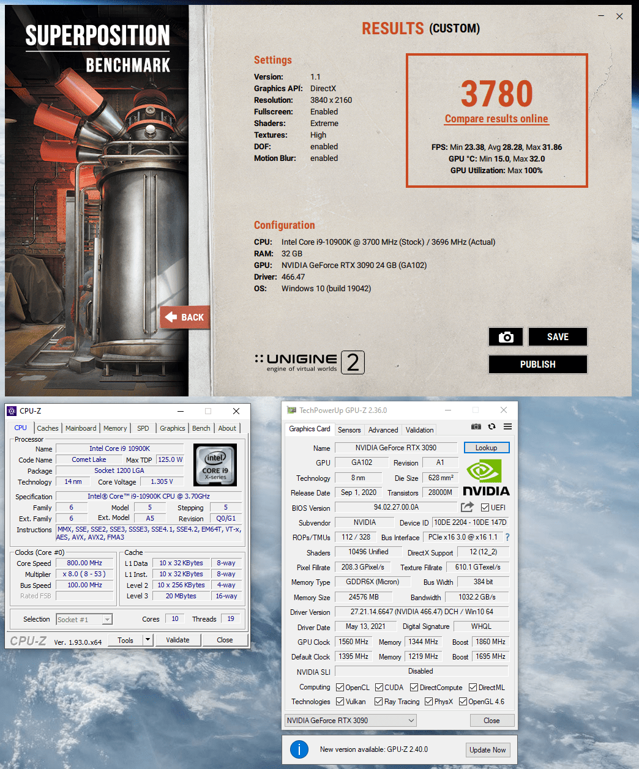Image resolution: width=639 pixels, height=769 pixels.
Task: Click the Bandwidth value 1032.2 GB/s
Action: (477, 597)
